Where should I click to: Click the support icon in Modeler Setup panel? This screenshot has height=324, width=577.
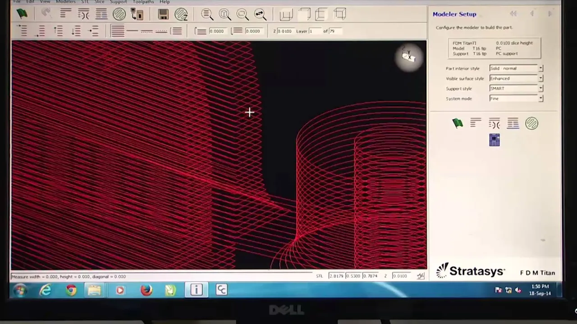(x=494, y=123)
